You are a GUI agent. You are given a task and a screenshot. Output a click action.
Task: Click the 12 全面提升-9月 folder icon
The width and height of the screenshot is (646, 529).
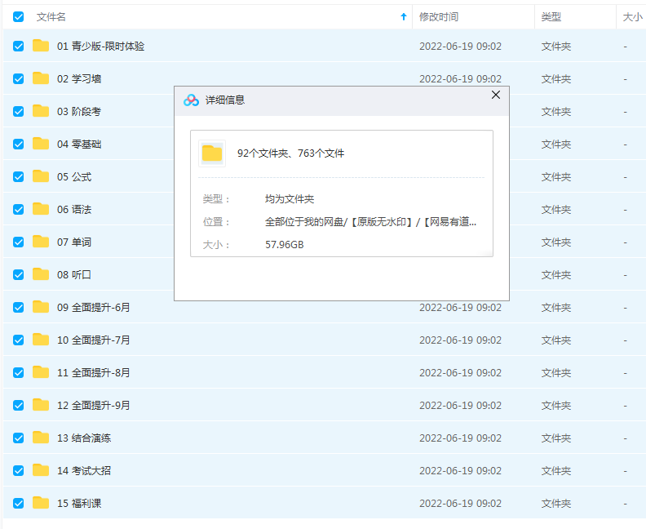(x=41, y=404)
